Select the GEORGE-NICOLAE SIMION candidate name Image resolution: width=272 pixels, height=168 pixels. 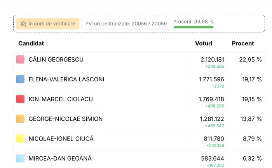coord(66,119)
